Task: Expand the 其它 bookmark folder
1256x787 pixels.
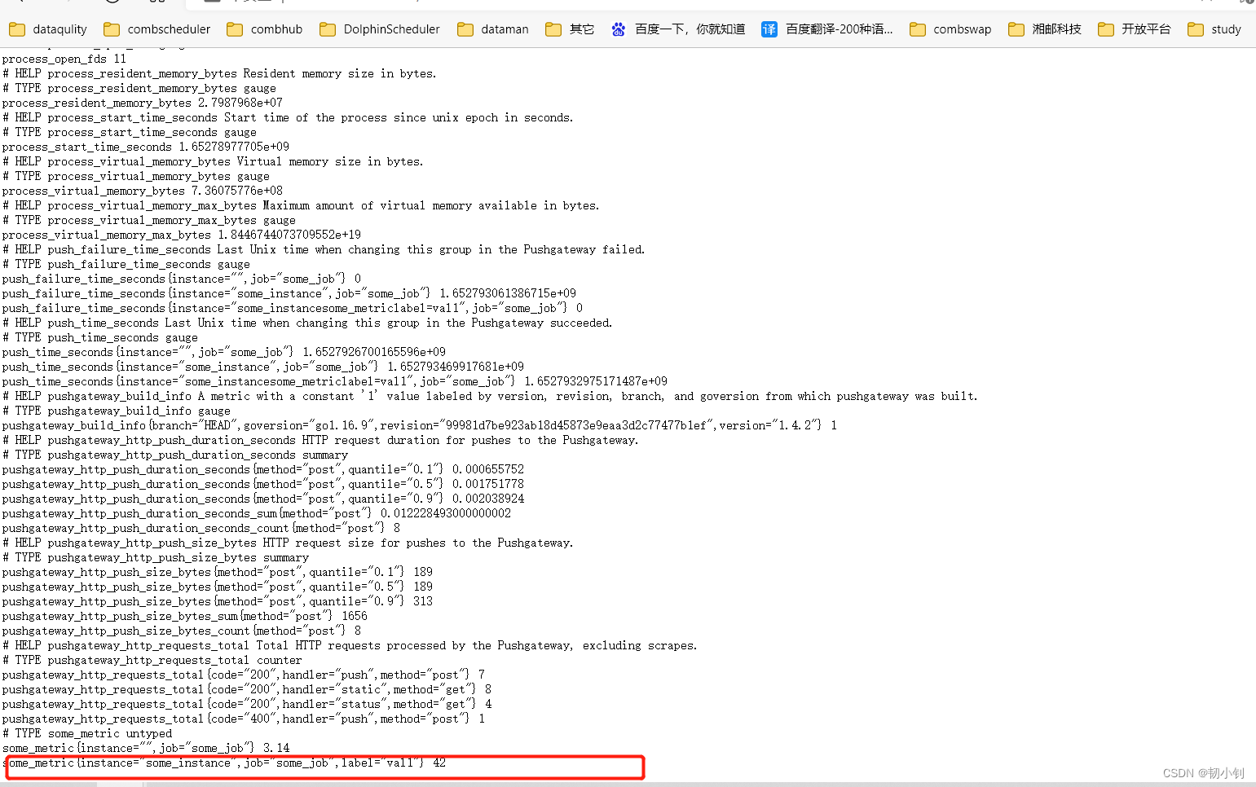Action: (580, 29)
